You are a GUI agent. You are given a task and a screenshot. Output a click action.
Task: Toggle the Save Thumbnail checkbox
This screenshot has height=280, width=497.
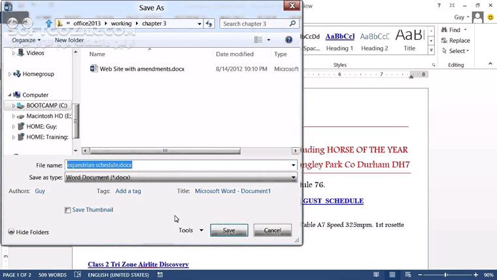67,210
